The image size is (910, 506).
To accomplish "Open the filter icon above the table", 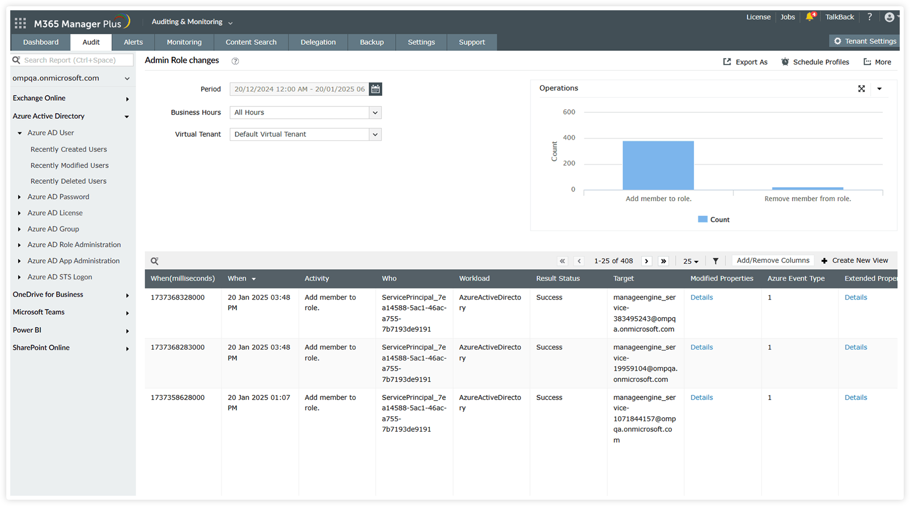I will coord(716,260).
